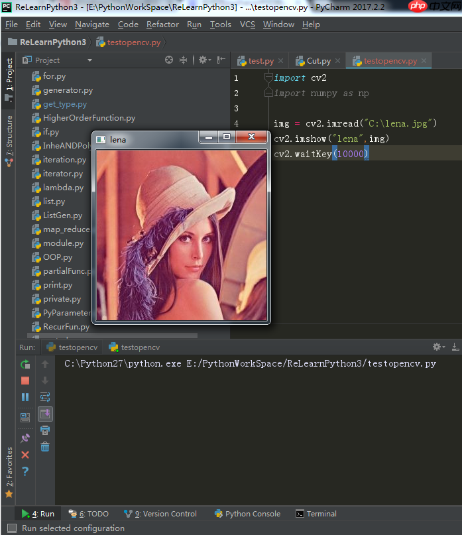This screenshot has width=462, height=535.
Task: Toggle scroll to end of console output
Action: pyautogui.click(x=45, y=414)
